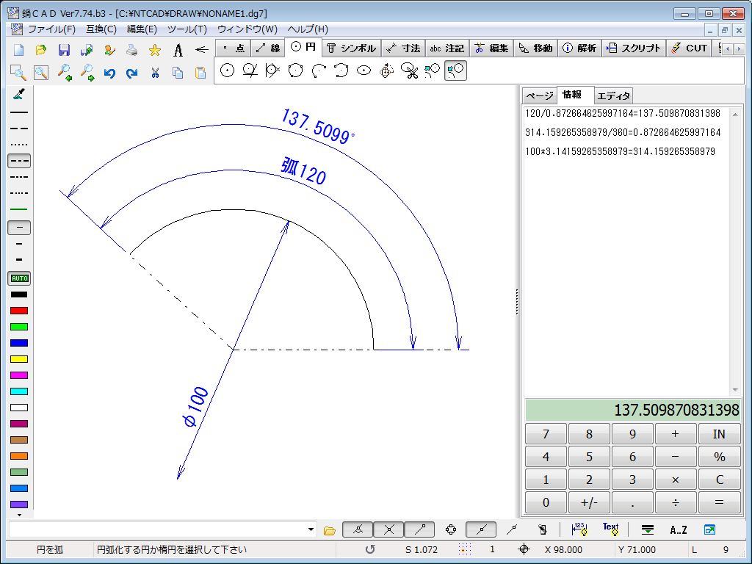Click the zoom window magnifier icon
The width and height of the screenshot is (752, 564).
[x=18, y=73]
